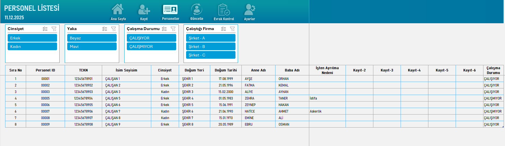Clear the filter on the Cinsiyet slicer

tap(54, 29)
